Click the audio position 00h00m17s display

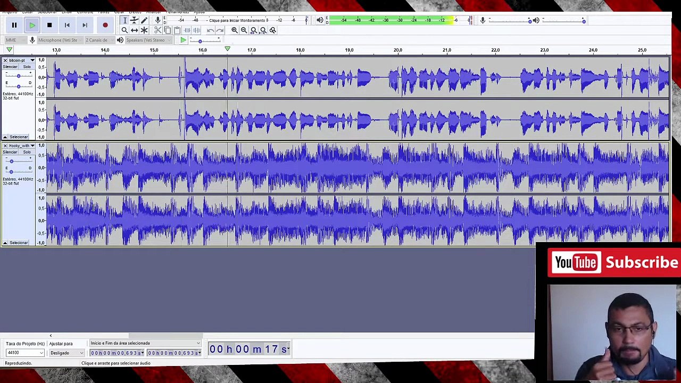[249, 349]
